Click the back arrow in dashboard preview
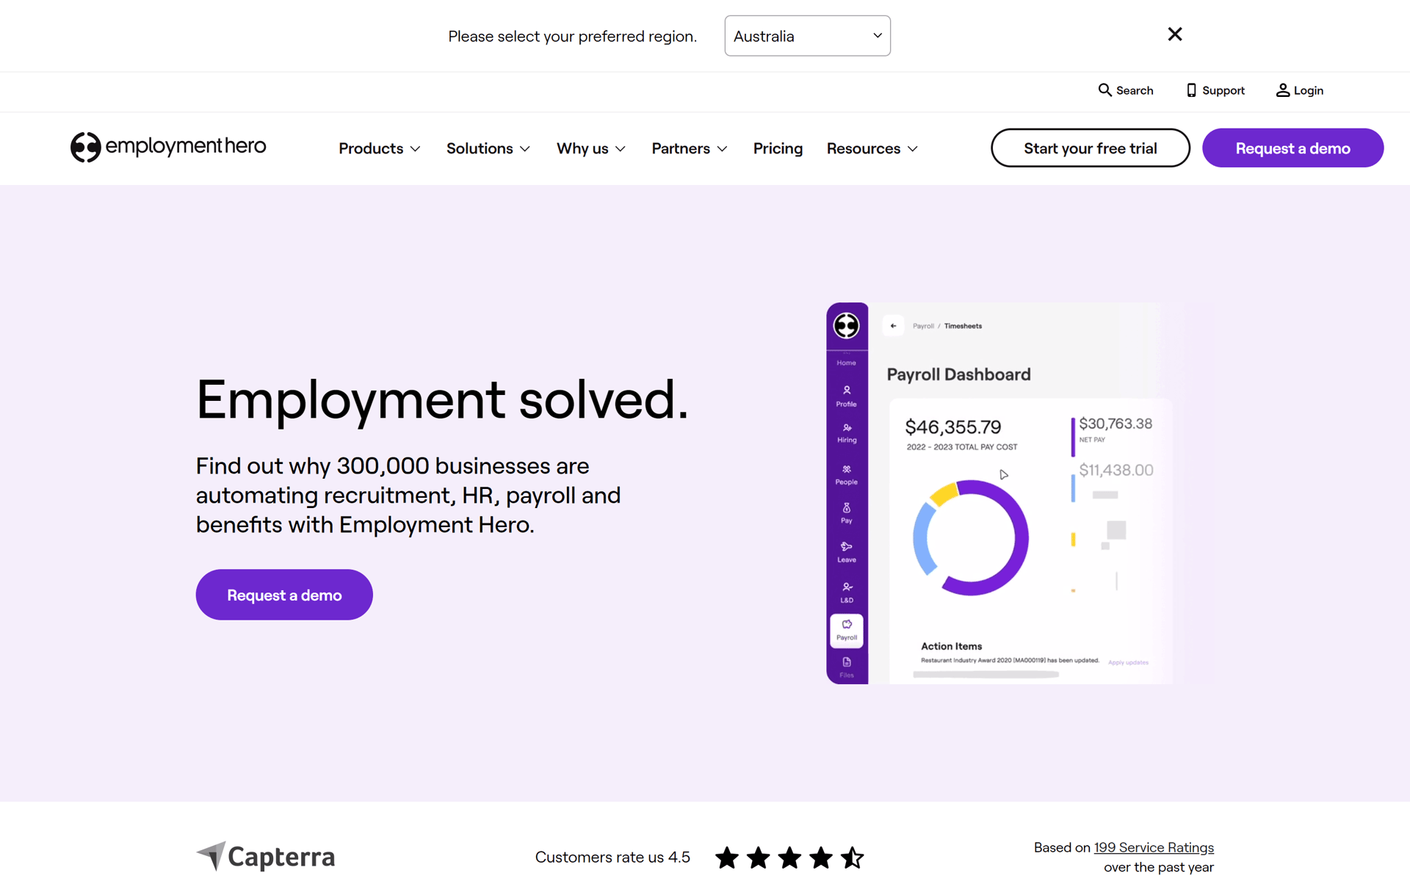 [893, 325]
